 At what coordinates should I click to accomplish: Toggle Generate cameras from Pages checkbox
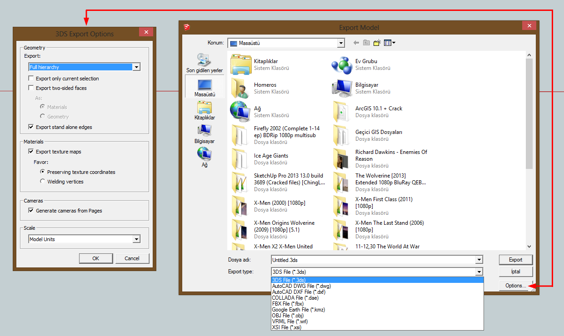[x=31, y=211]
